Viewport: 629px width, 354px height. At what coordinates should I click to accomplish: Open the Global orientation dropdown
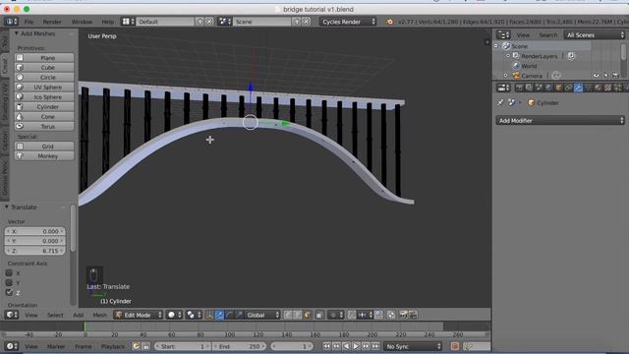(262, 315)
